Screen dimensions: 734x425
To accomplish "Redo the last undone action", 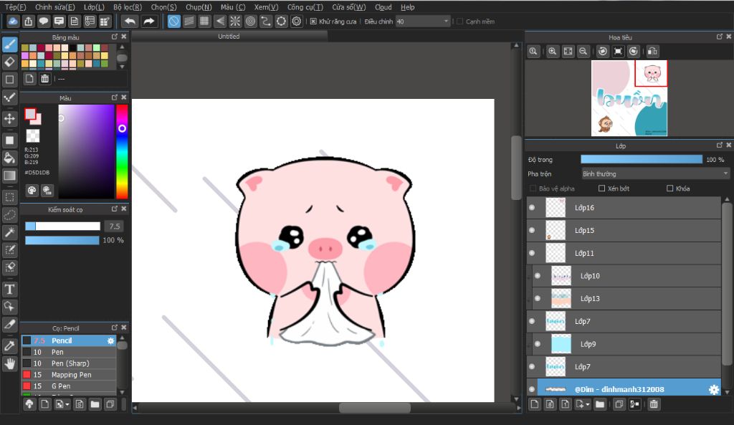I will 149,21.
